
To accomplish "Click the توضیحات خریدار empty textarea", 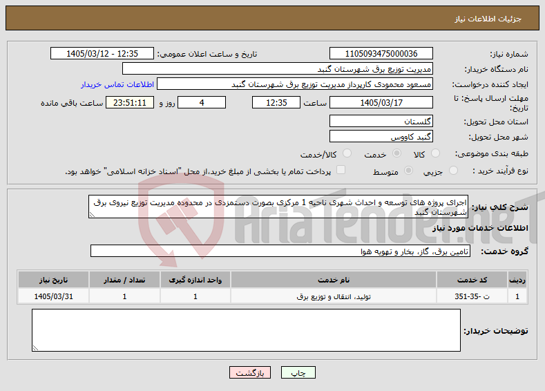I will (x=246, y=330).
